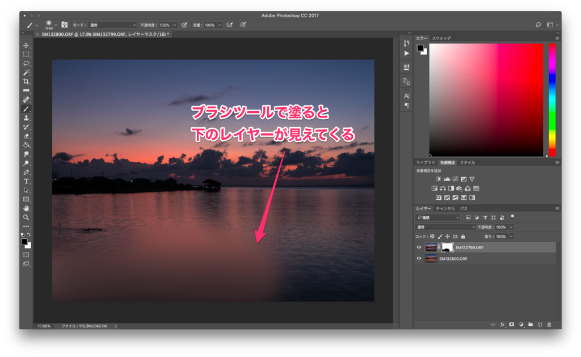
Task: Delete layer using trash icon
Action: [x=549, y=325]
